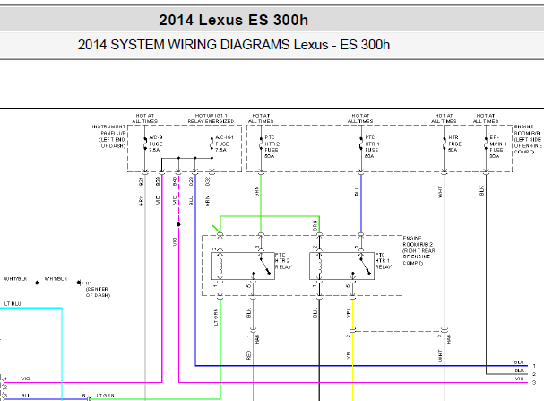
Task: Click the PTC HTR 1 relay switch symbol
Action: pyautogui.click(x=366, y=266)
